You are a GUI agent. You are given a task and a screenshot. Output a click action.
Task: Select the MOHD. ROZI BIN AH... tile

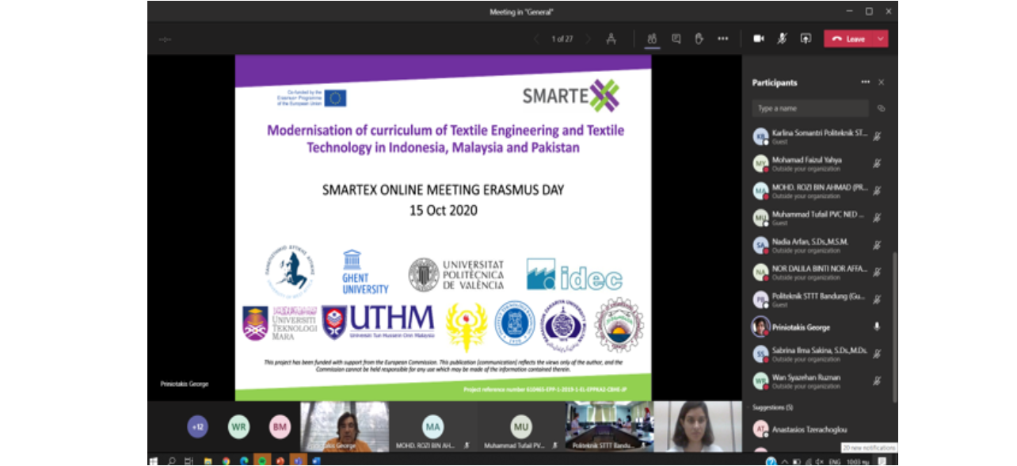(x=432, y=426)
